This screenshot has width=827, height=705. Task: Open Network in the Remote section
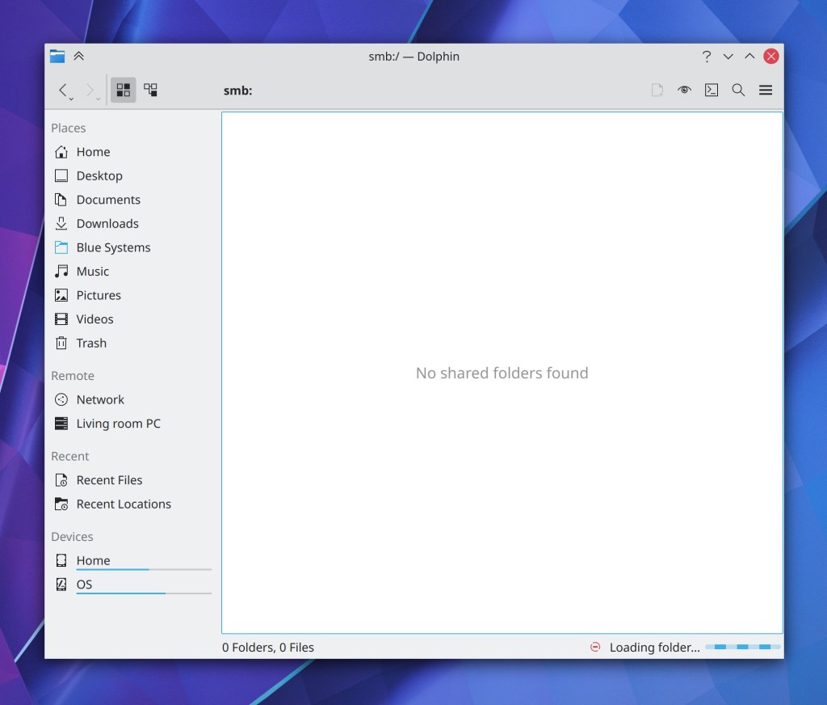(99, 399)
